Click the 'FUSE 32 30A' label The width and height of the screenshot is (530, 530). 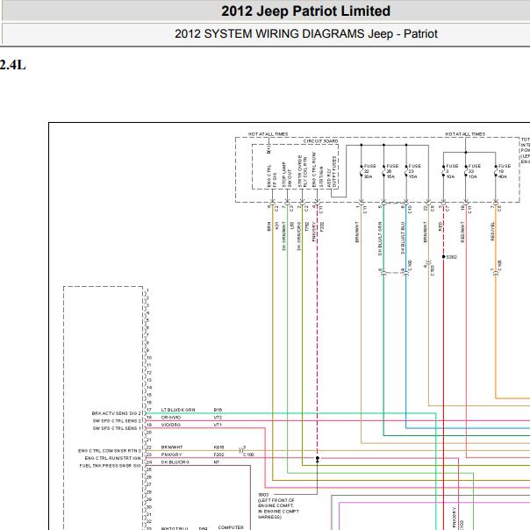369,171
